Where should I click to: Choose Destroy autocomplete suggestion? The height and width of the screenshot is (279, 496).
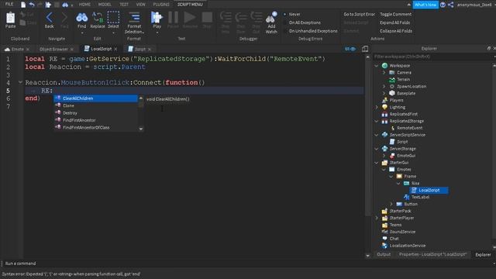point(96,113)
